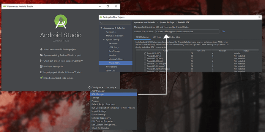Click Import Android code sample icon
265x132 pixels.
[x=41, y=78]
